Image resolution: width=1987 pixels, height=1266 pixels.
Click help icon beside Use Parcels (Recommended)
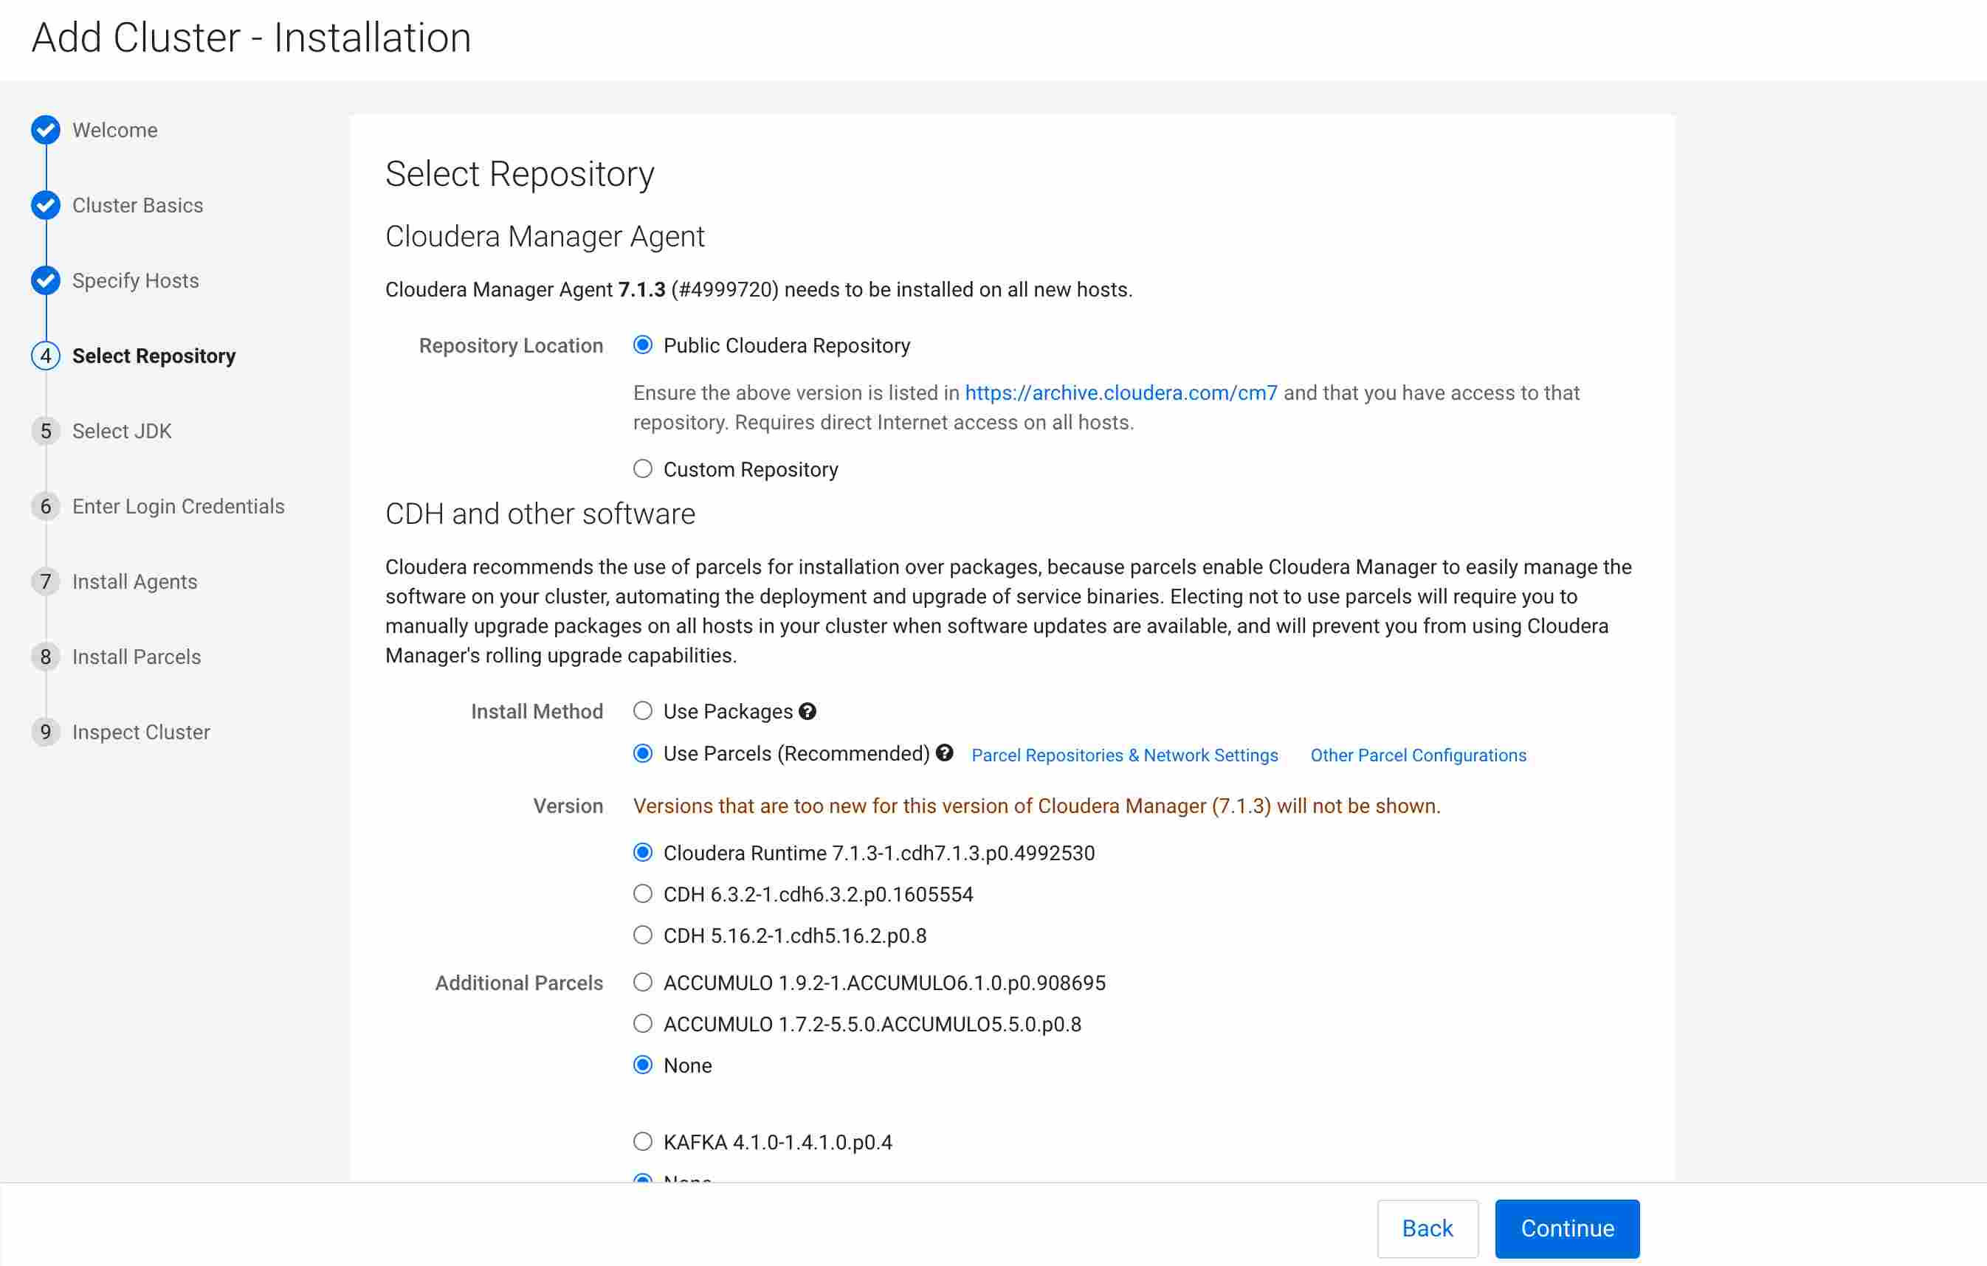(x=945, y=753)
